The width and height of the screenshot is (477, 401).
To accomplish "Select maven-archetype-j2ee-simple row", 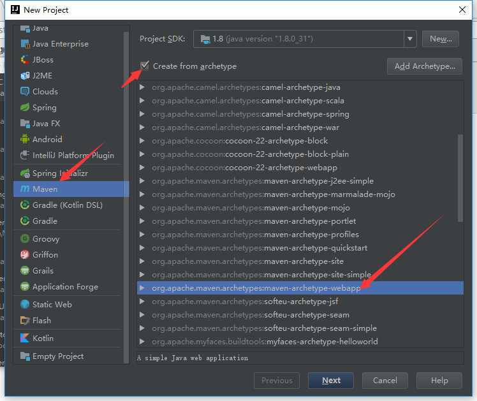I will pos(300,181).
